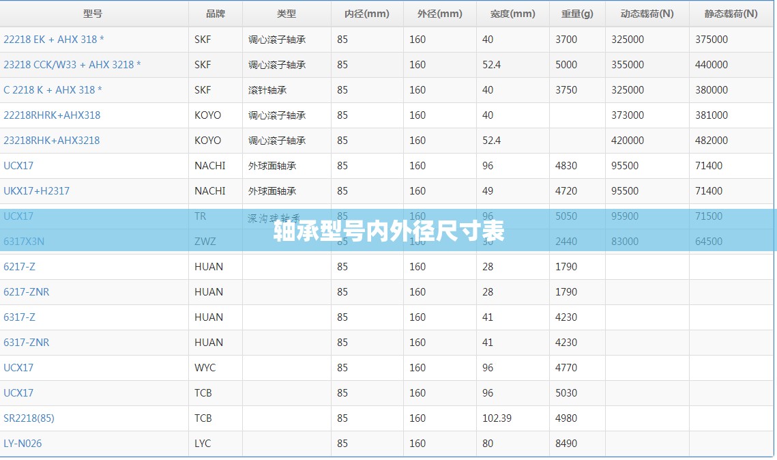Select dynamic load value 355000
The width and height of the screenshot is (777, 460).
628,65
